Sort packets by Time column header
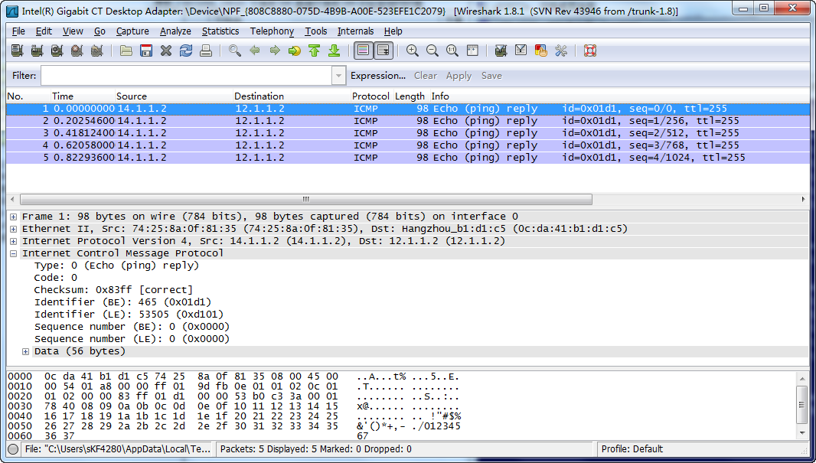The image size is (816, 463). pyautogui.click(x=82, y=96)
